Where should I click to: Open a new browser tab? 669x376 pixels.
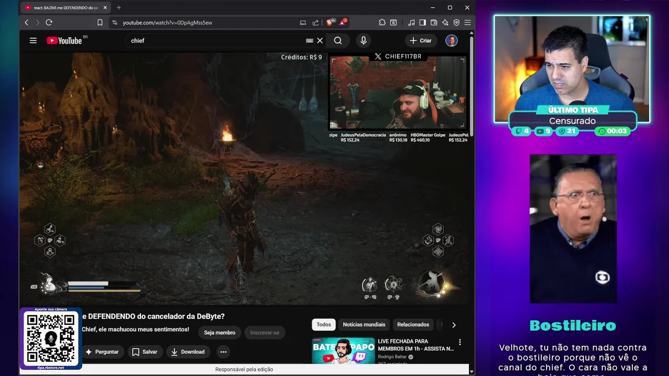click(x=119, y=7)
